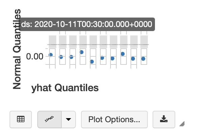Image resolution: width=198 pixels, height=133 pixels.
Task: Click the blue dot in third panel
Action: tap(71, 57)
